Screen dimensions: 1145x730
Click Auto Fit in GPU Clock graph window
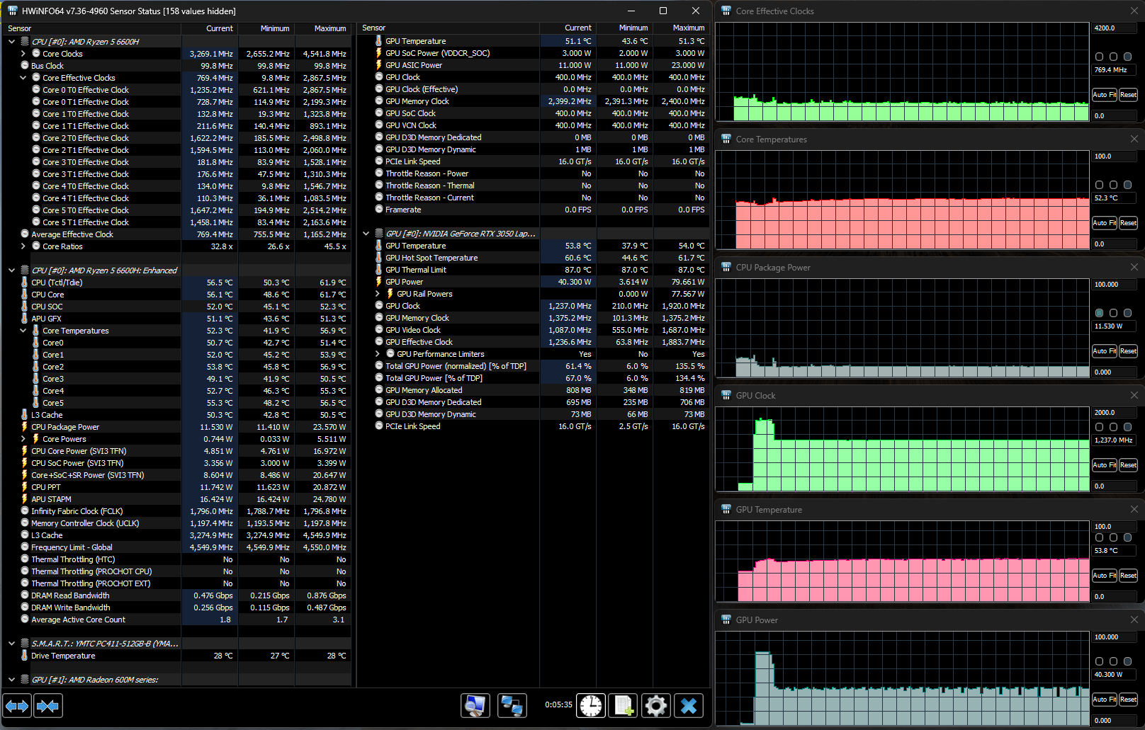(1104, 465)
